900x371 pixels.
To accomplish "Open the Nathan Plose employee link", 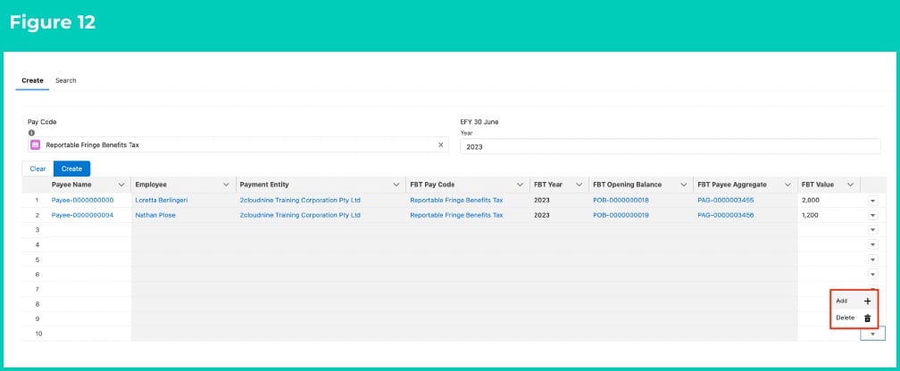I will click(x=155, y=215).
